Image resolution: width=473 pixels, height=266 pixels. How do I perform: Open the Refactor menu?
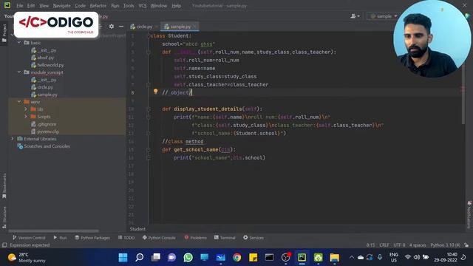98,5
